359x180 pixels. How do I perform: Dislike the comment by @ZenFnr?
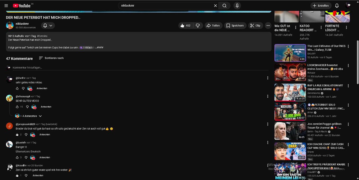click(23, 88)
